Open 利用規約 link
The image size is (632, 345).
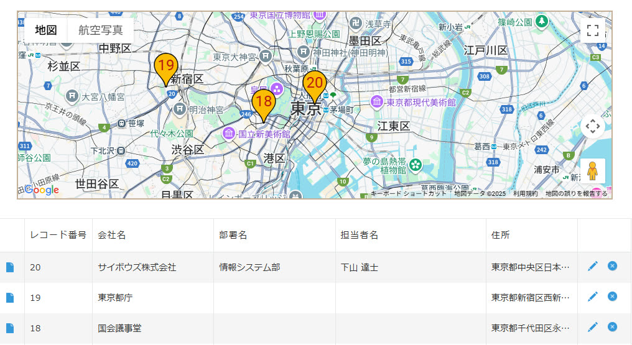(525, 193)
